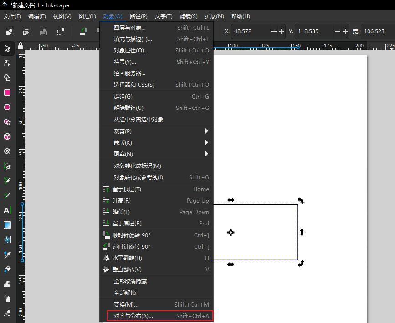Choose 对齐与分布(A)... menu entry

156,316
